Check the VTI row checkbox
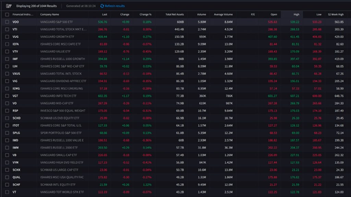Viewport: 351px width, 197px height. [x=7, y=29]
